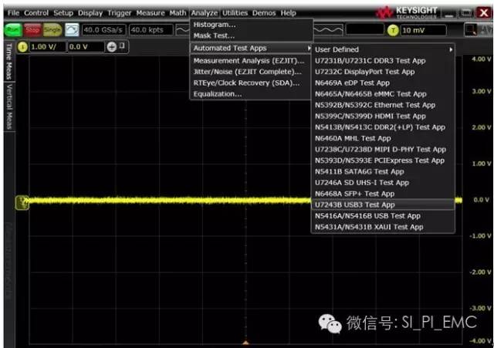Screen dimensions: 494x348
Task: Click the add channel plus icon
Action: [x=111, y=47]
